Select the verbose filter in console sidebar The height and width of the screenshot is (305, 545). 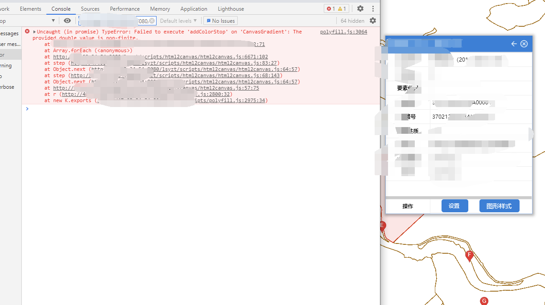pyautogui.click(x=11, y=87)
